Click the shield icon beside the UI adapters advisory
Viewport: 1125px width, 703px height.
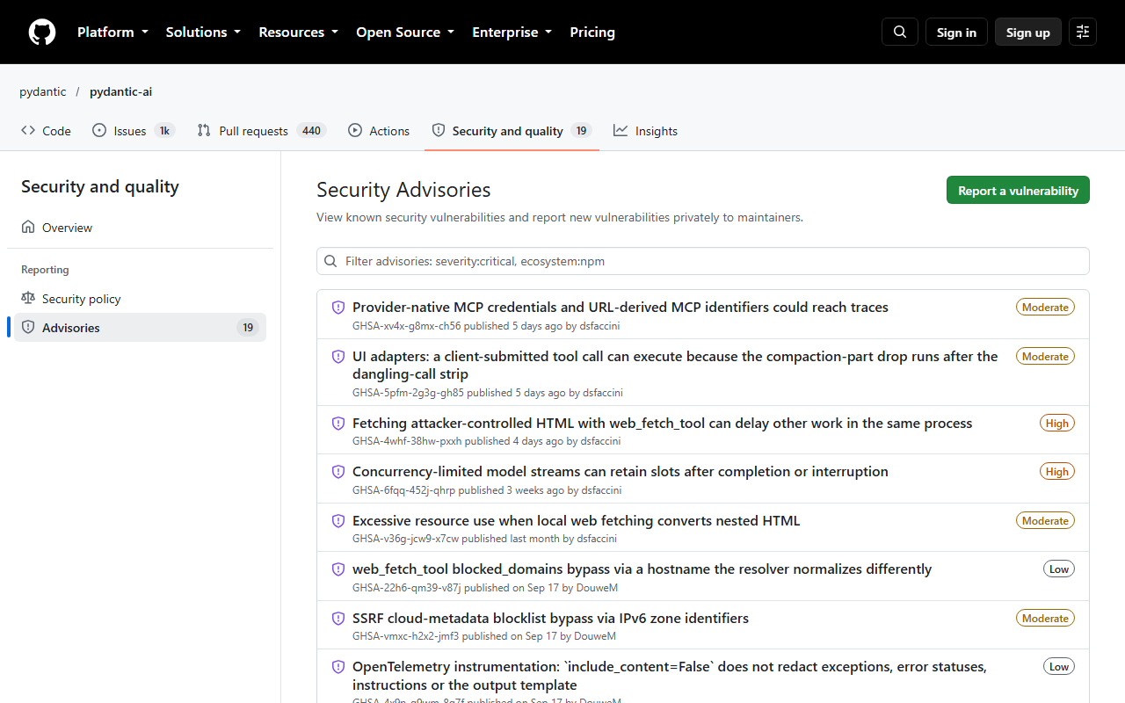point(338,357)
